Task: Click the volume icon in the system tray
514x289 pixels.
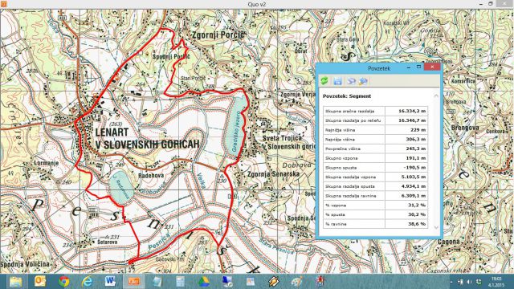Action: (x=469, y=282)
